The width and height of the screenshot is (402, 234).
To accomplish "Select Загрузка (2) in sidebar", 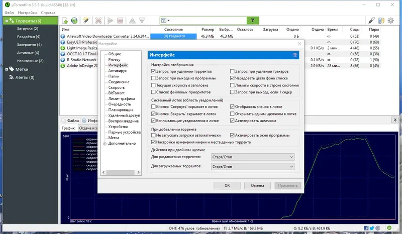I will [28, 29].
